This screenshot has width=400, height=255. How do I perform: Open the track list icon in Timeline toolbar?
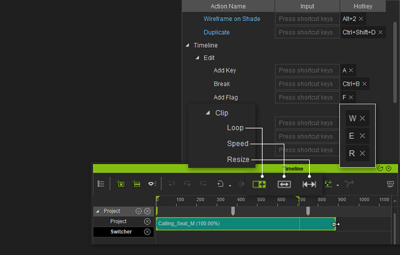[101, 184]
